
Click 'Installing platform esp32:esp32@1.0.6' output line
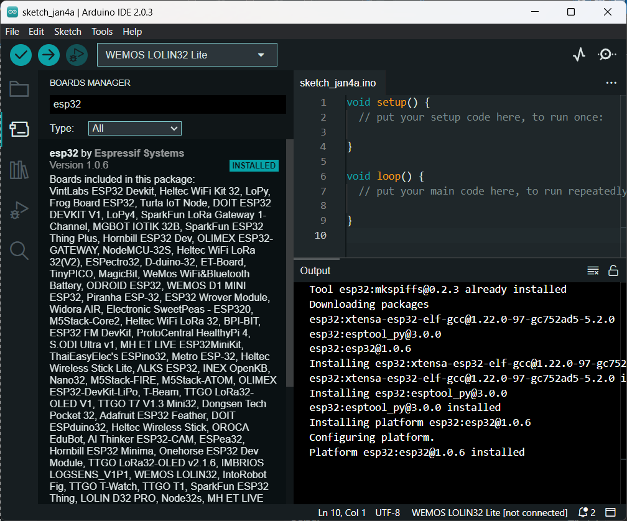pyautogui.click(x=420, y=422)
